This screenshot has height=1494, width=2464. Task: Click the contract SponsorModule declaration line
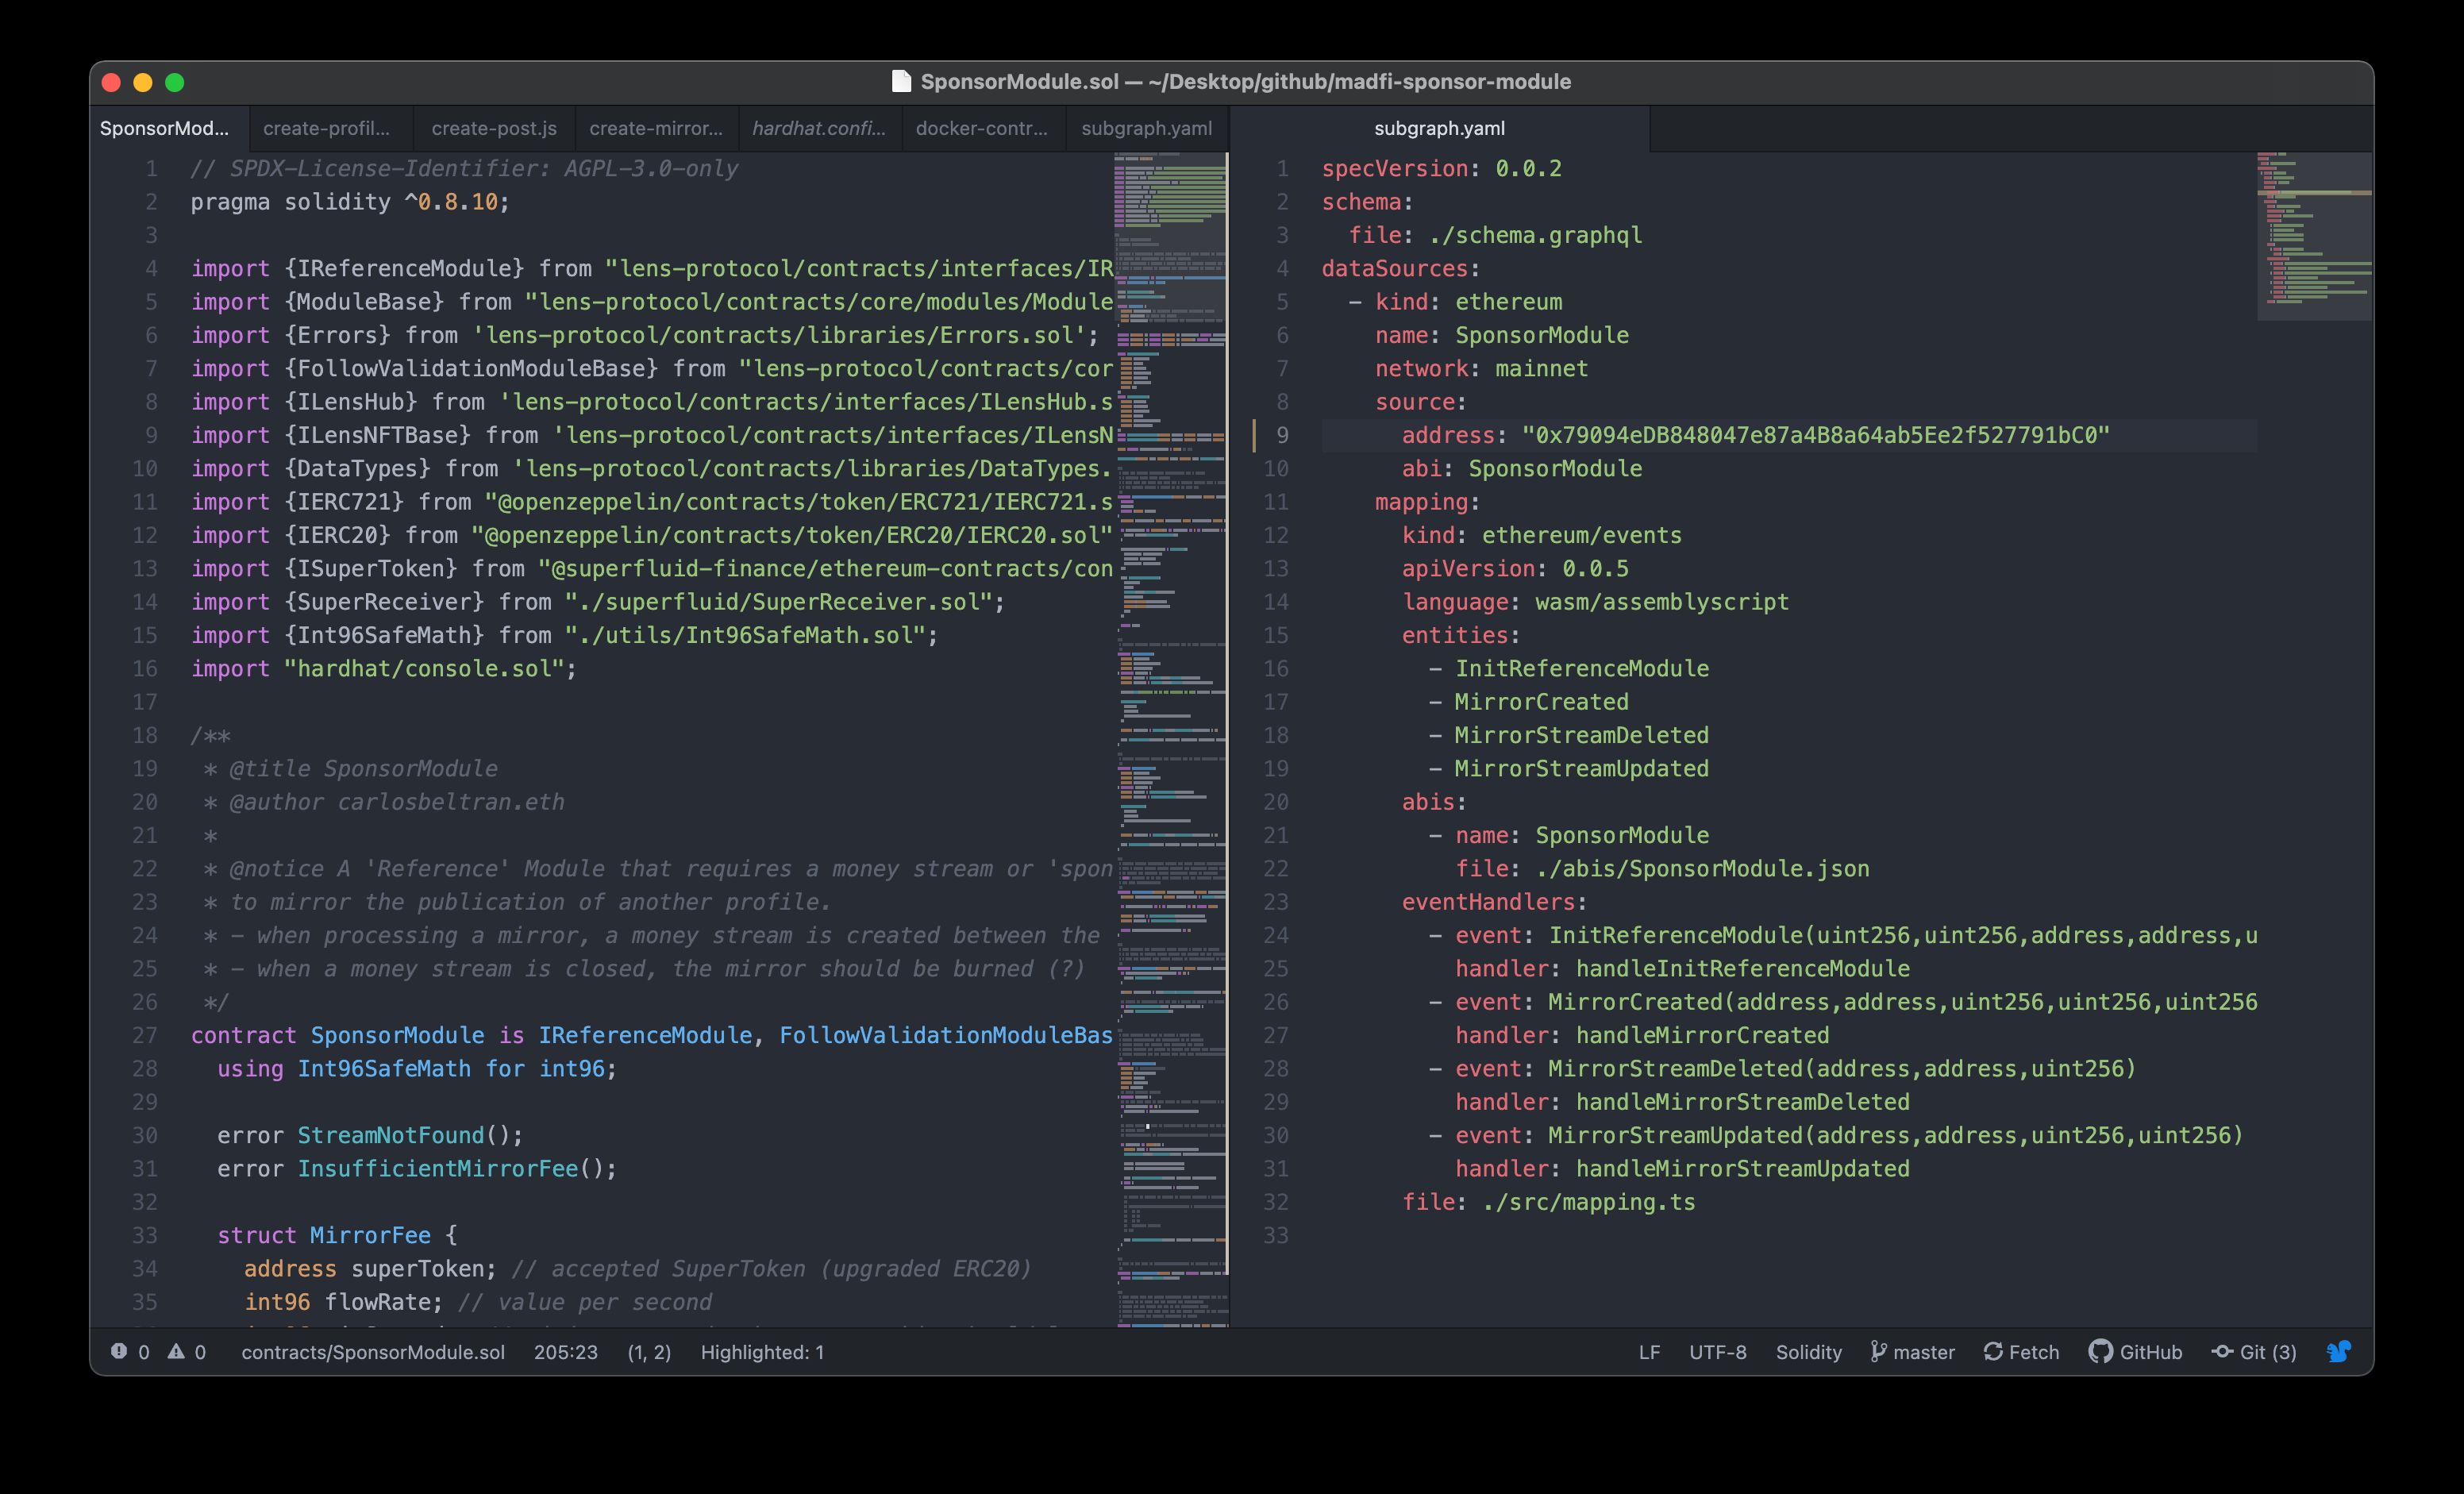652,1035
